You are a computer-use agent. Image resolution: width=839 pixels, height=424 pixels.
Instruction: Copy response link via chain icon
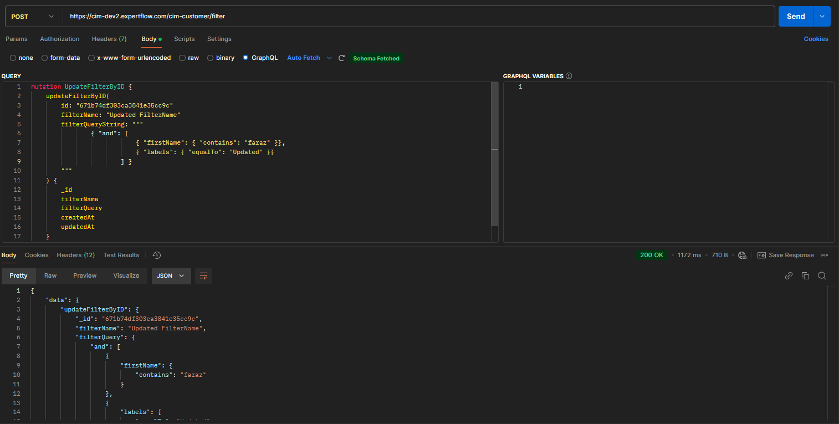click(789, 275)
